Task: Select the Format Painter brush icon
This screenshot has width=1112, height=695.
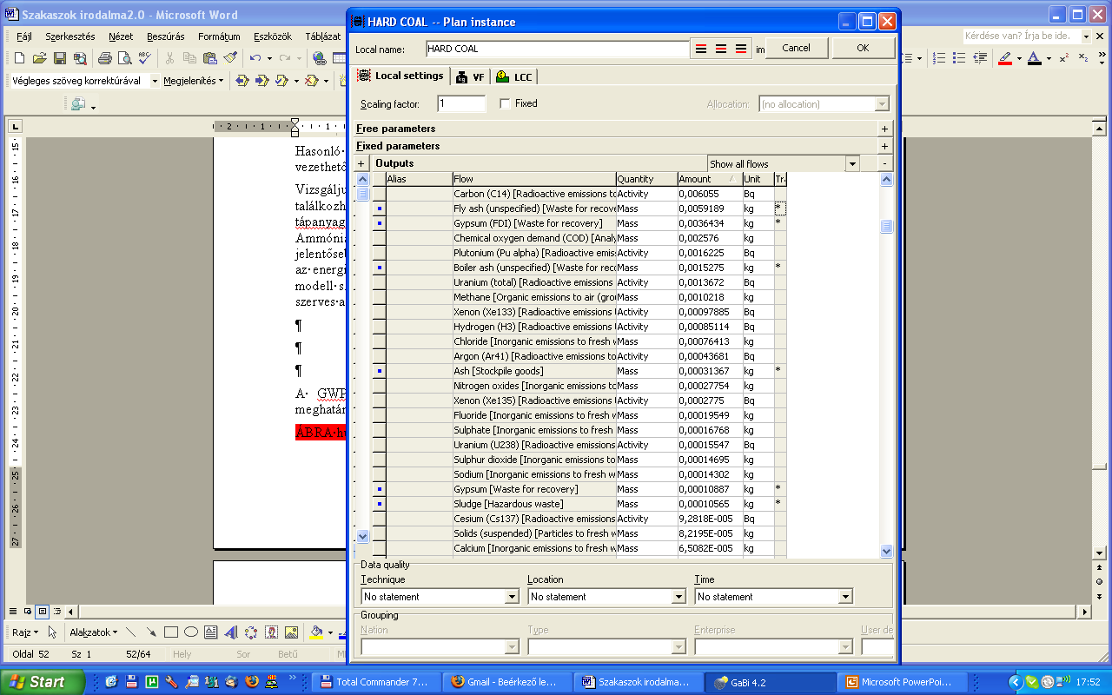Action: click(x=230, y=58)
